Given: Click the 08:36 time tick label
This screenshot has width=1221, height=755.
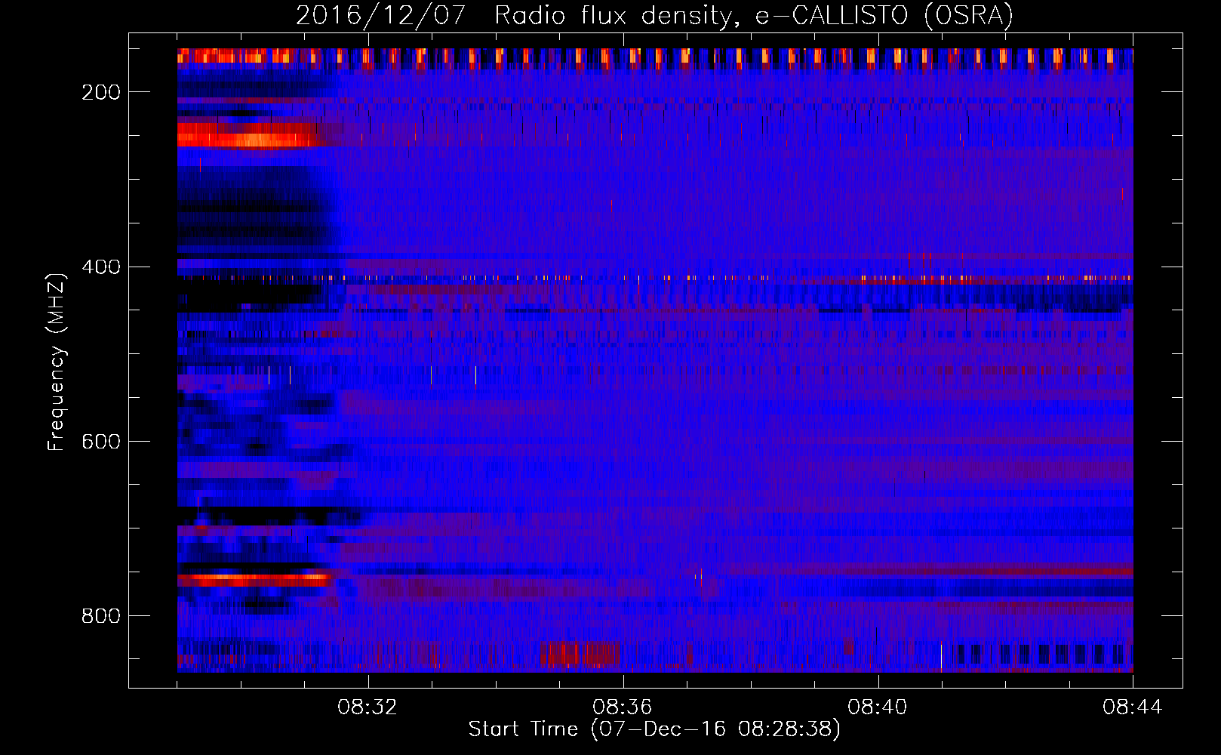Looking at the screenshot, I should point(623,707).
